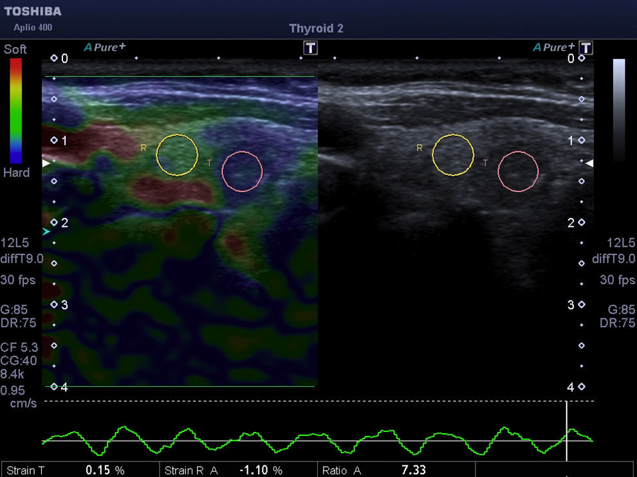Select yellow R circle on grayscale image
This screenshot has height=477, width=637.
point(452,155)
